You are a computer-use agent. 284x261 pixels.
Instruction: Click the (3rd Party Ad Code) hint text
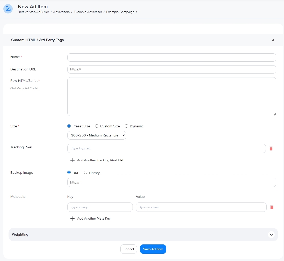point(24,88)
